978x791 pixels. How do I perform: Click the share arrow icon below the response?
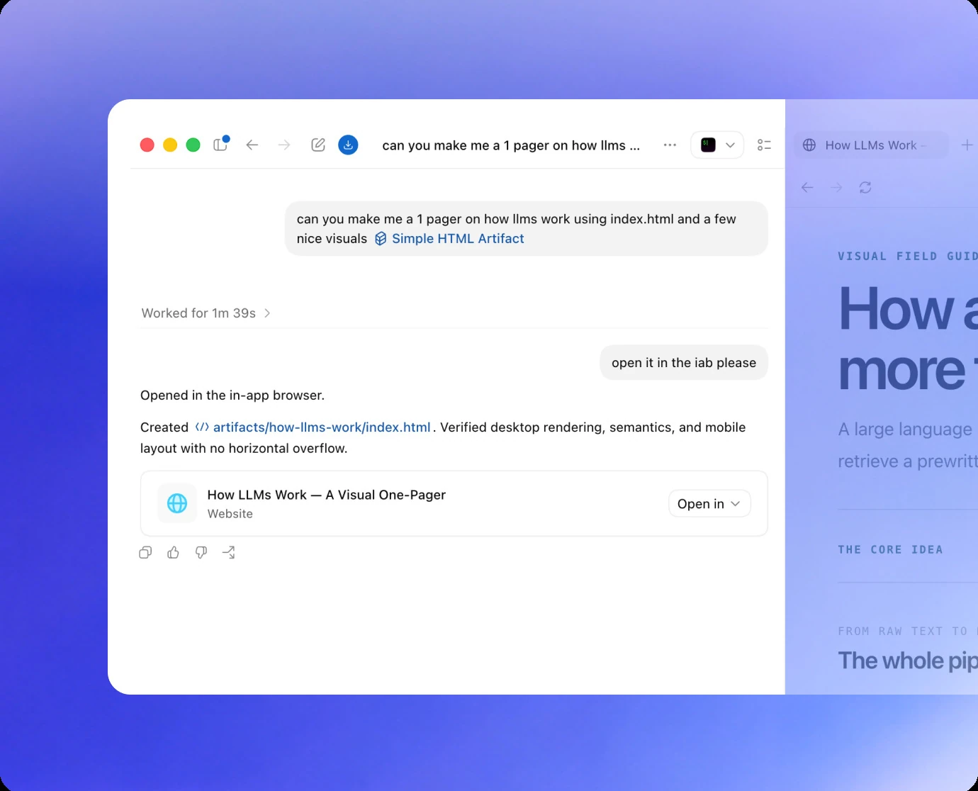point(229,553)
